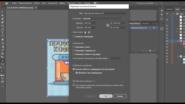This screenshot has height=104, width=185.
Task: Switch to the Слои tab
Action: point(177,9)
